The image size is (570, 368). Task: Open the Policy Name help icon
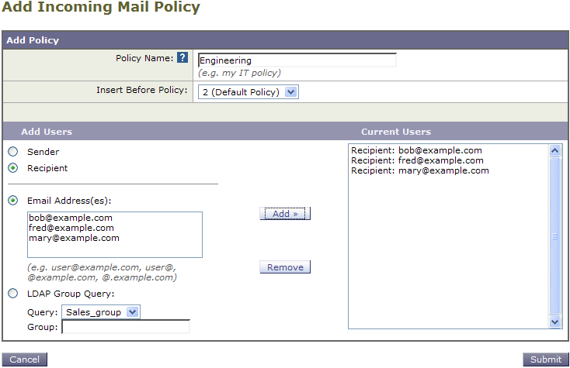(182, 57)
